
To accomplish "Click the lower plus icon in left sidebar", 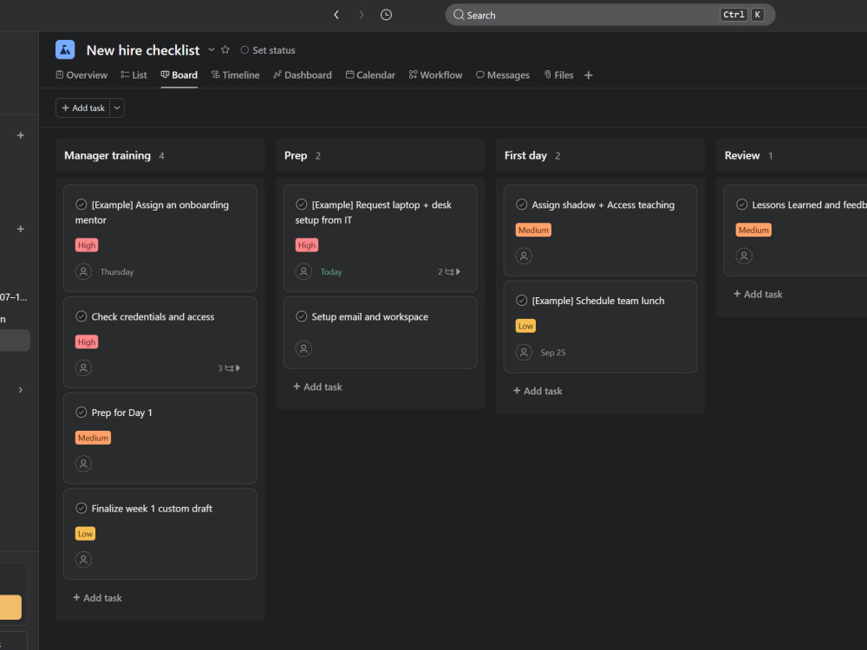I will pyautogui.click(x=21, y=229).
